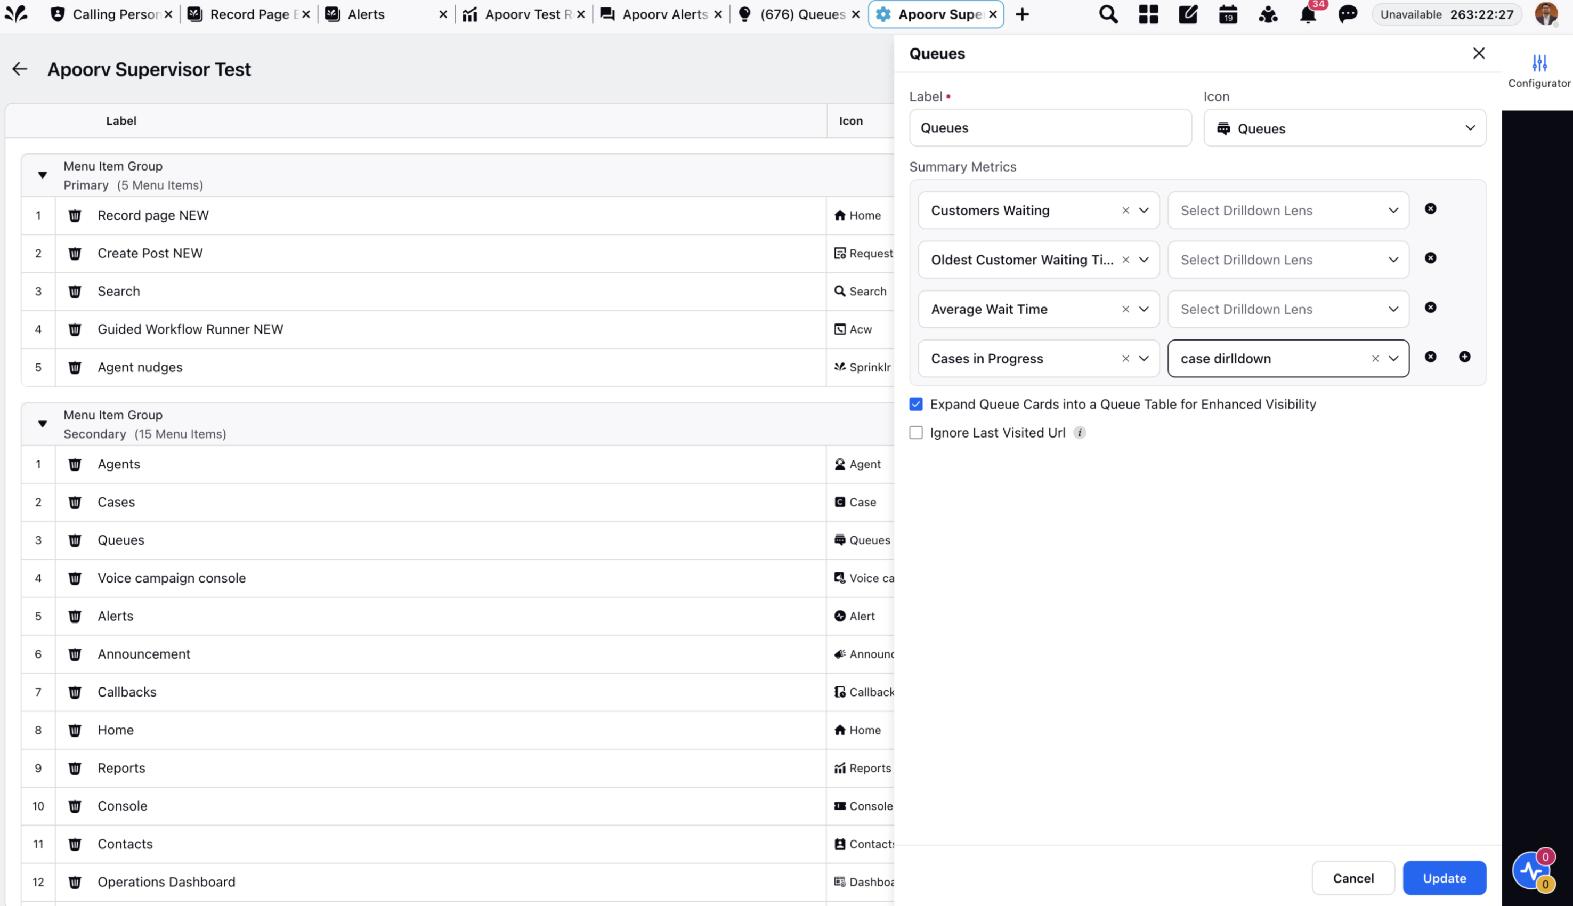Click trash icon for Agents row
The width and height of the screenshot is (1573, 906).
pos(75,464)
